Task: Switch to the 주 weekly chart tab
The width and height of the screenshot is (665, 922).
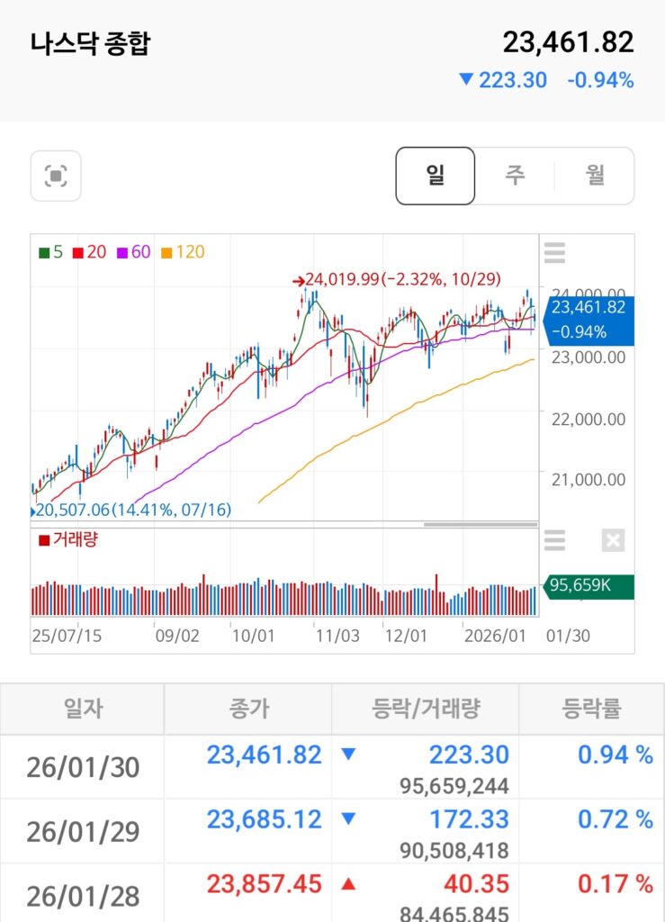Action: 515,176
